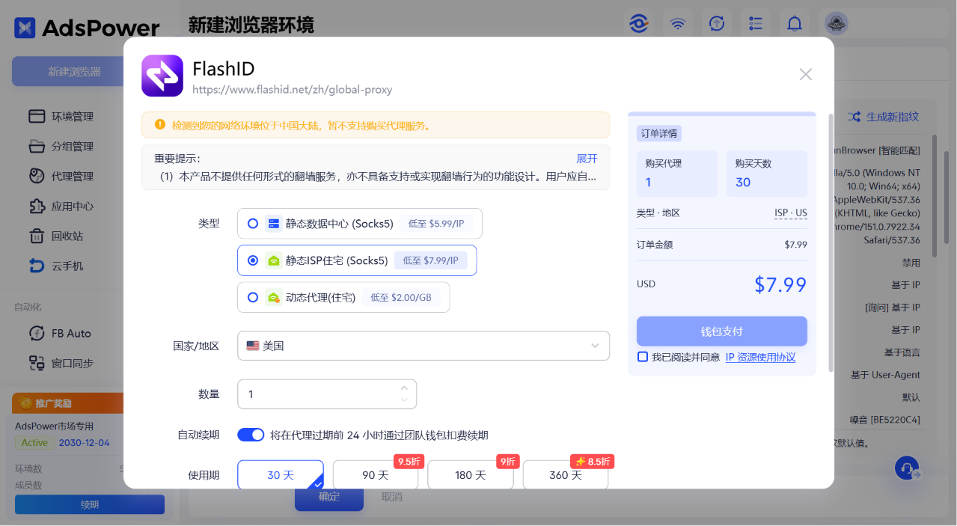Select the 360 天 usage period

566,475
